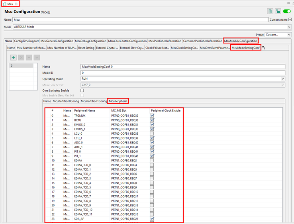Screen dimensions: 294x224
Task: Click the add (plus) item button
Action: pos(13,57)
